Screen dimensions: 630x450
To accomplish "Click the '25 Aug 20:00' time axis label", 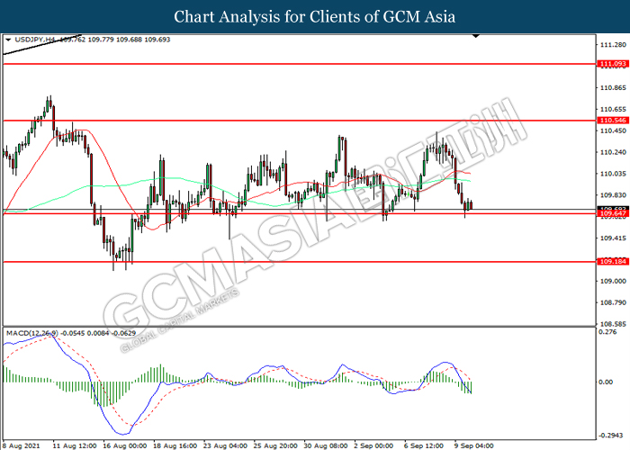I will click(275, 445).
